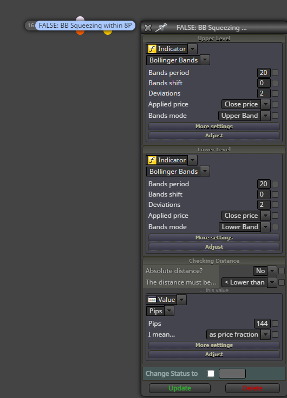Toggle 'I mean...' checkbox
287x398 pixels.
[275, 334]
